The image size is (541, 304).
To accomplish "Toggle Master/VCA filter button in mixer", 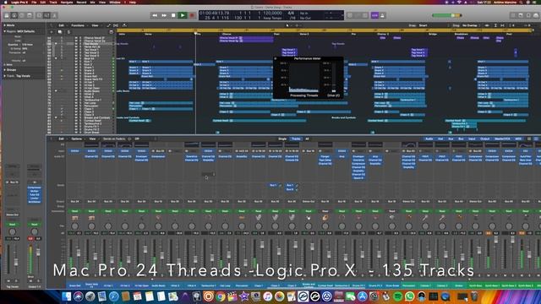I will tap(502, 138).
